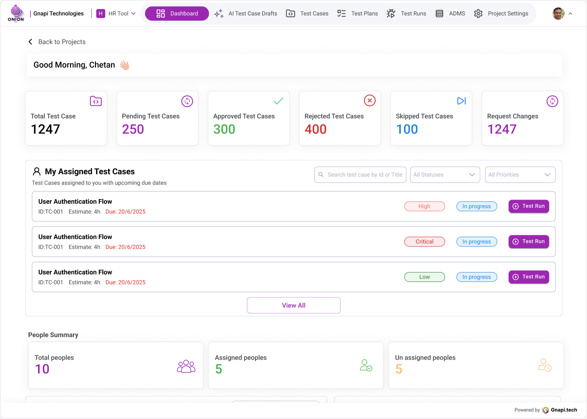Select the Total peoples card

coord(116,365)
